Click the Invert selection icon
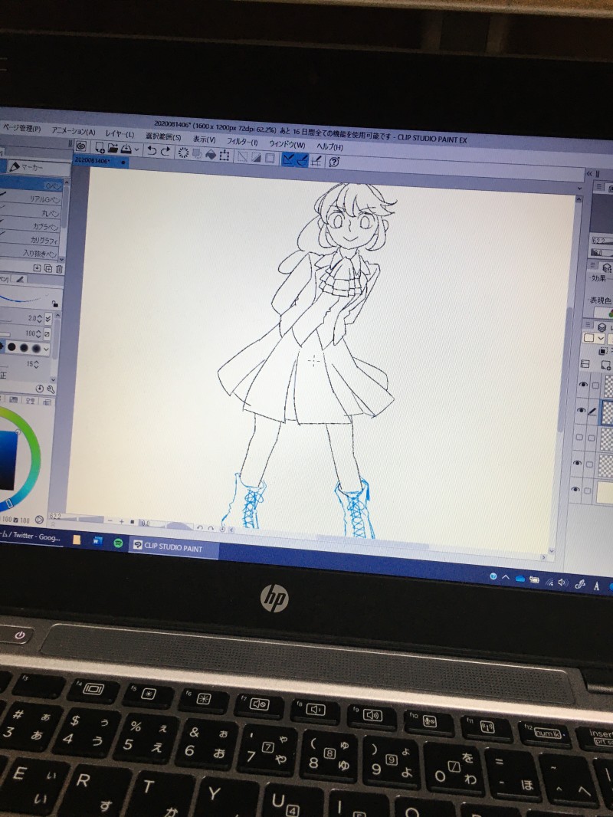The width and height of the screenshot is (613, 817). [256, 157]
